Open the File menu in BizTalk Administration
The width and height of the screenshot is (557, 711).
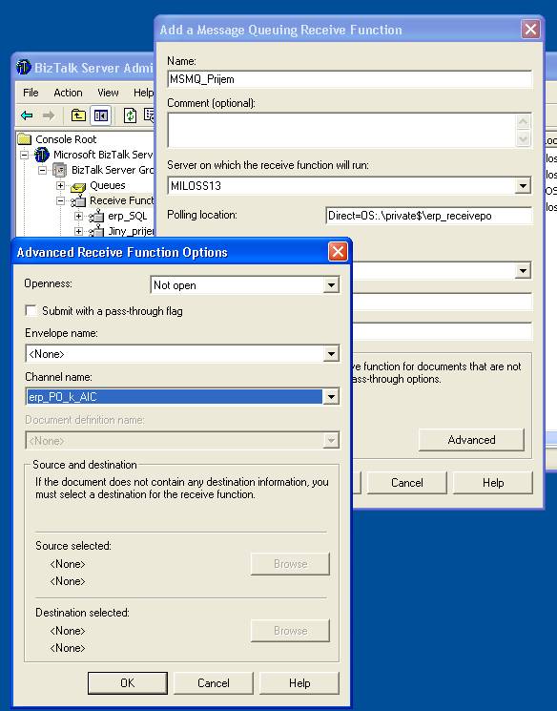31,93
